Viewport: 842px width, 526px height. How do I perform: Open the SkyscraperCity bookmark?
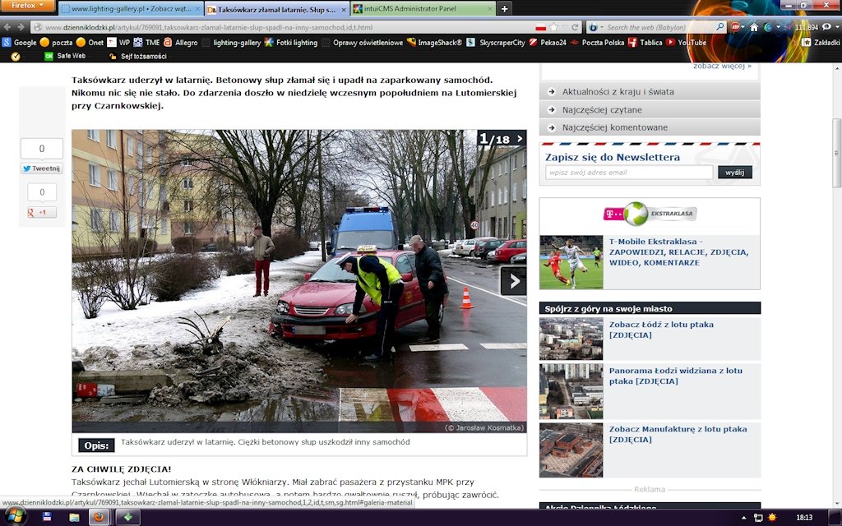click(496, 43)
